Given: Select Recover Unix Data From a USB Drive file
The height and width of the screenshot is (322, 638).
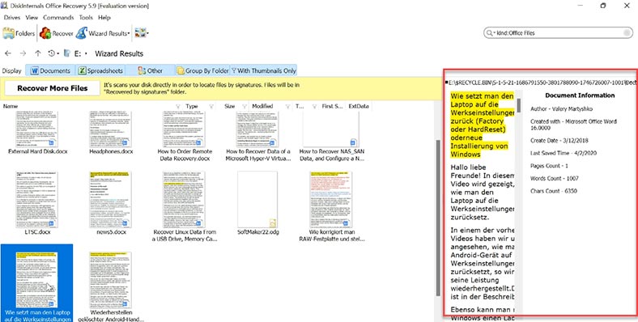Looking at the screenshot, I should 185,206.
